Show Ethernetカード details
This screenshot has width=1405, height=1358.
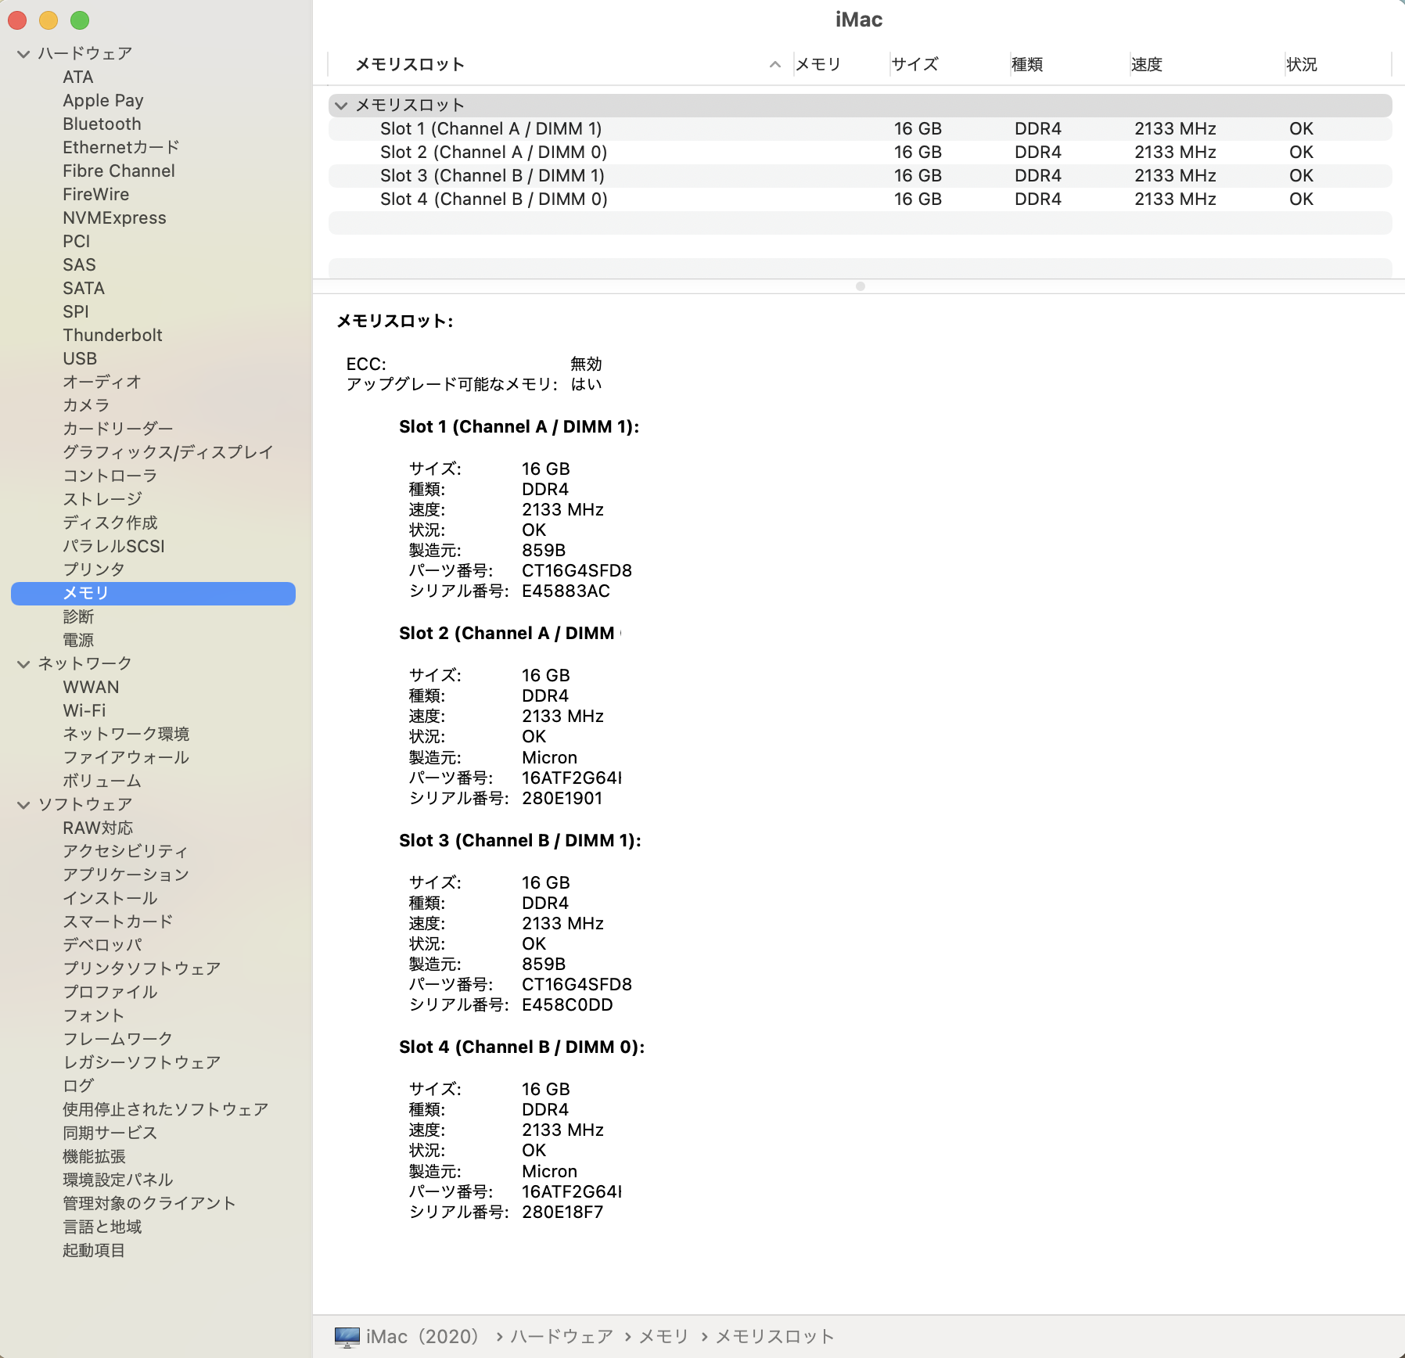[121, 147]
